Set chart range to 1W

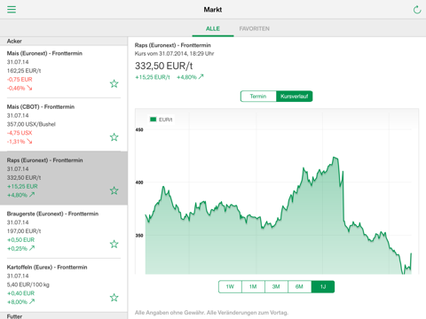[230, 286]
